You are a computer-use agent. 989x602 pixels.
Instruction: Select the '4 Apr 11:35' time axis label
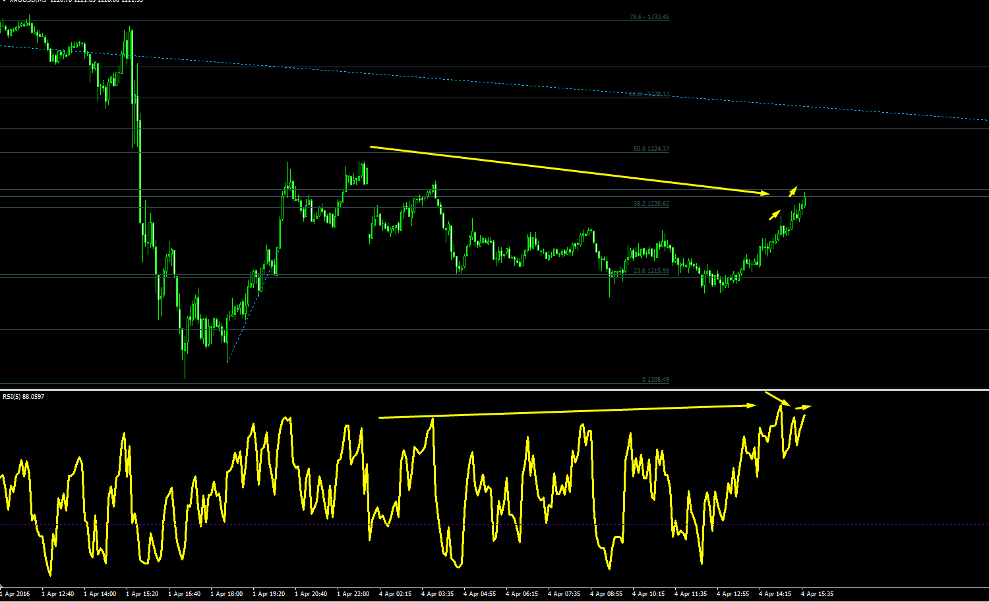click(690, 594)
